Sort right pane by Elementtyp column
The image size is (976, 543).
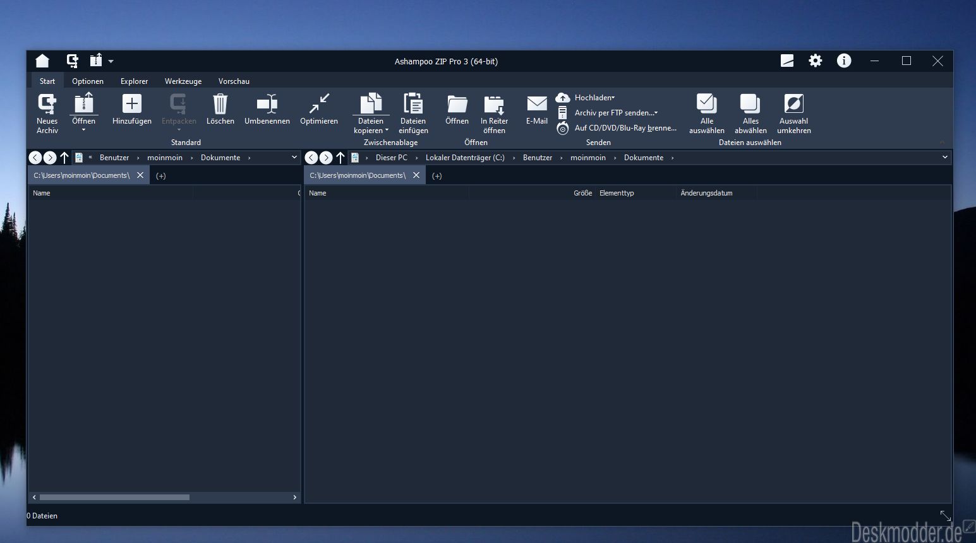pyautogui.click(x=636, y=193)
